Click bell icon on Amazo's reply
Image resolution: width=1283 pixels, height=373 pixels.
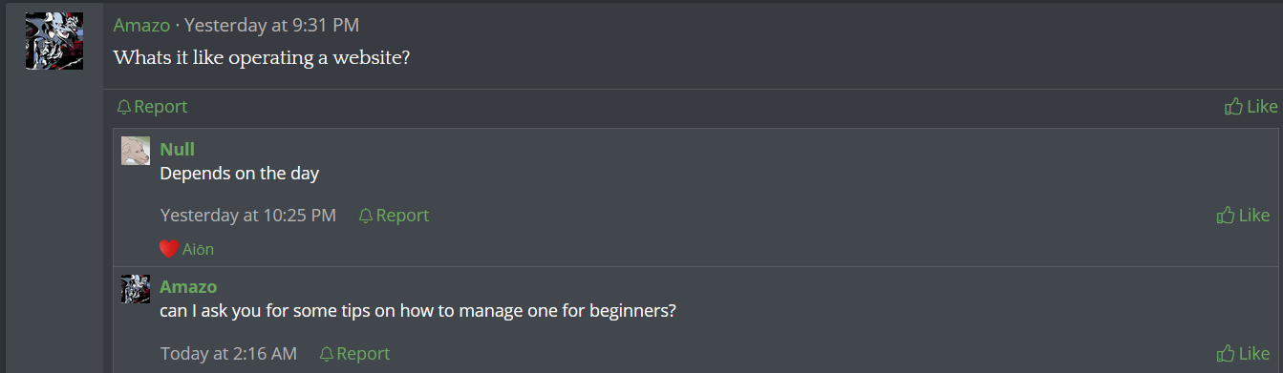tap(326, 354)
